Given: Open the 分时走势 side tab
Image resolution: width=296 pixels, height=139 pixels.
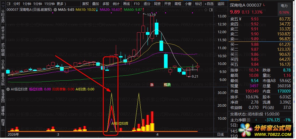Looking at the screenshot, I should point(3,16).
